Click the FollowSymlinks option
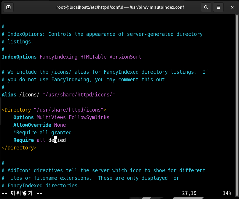 (x=89, y=117)
